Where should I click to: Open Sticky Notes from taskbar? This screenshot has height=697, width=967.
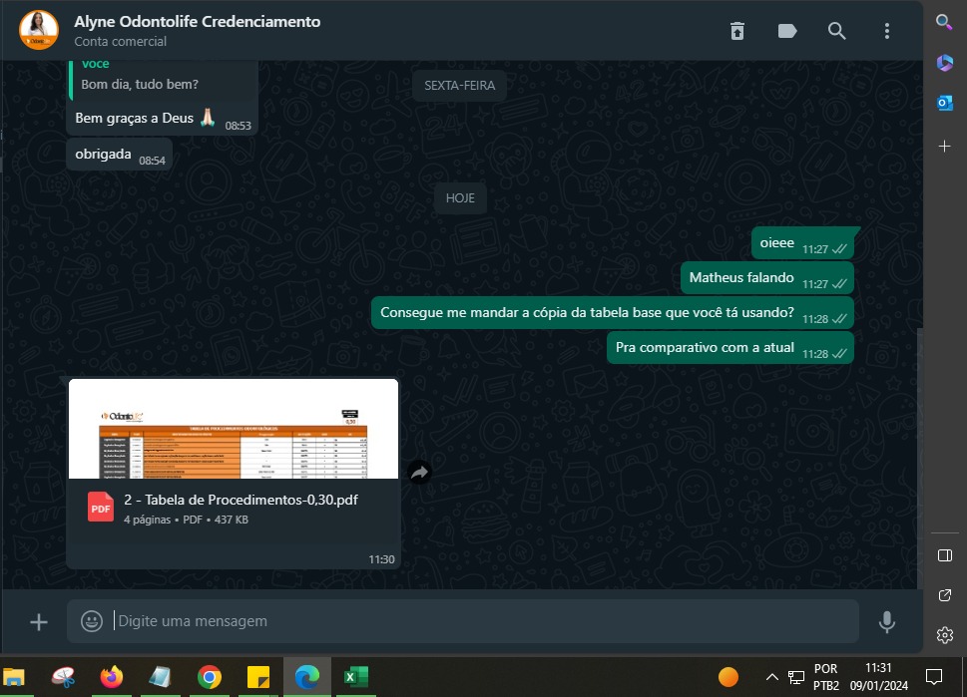pos(258,677)
